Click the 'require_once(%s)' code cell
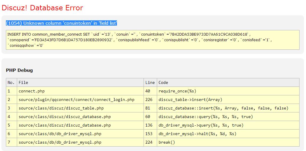Viewport: 306px width, 151px height. coord(177,91)
